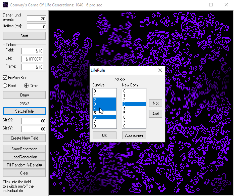The height and width of the screenshot is (196, 234).
Task: Focus the SizeY input field
Action: (34, 129)
